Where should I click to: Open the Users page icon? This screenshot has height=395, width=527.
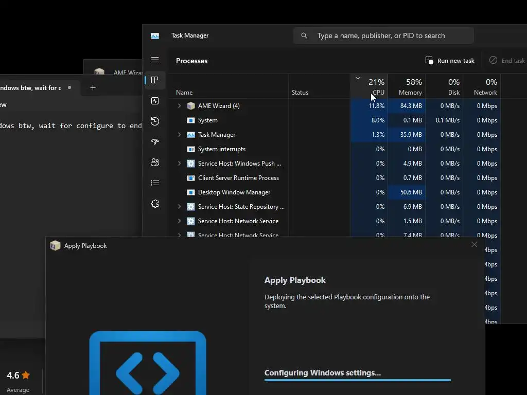click(x=155, y=163)
